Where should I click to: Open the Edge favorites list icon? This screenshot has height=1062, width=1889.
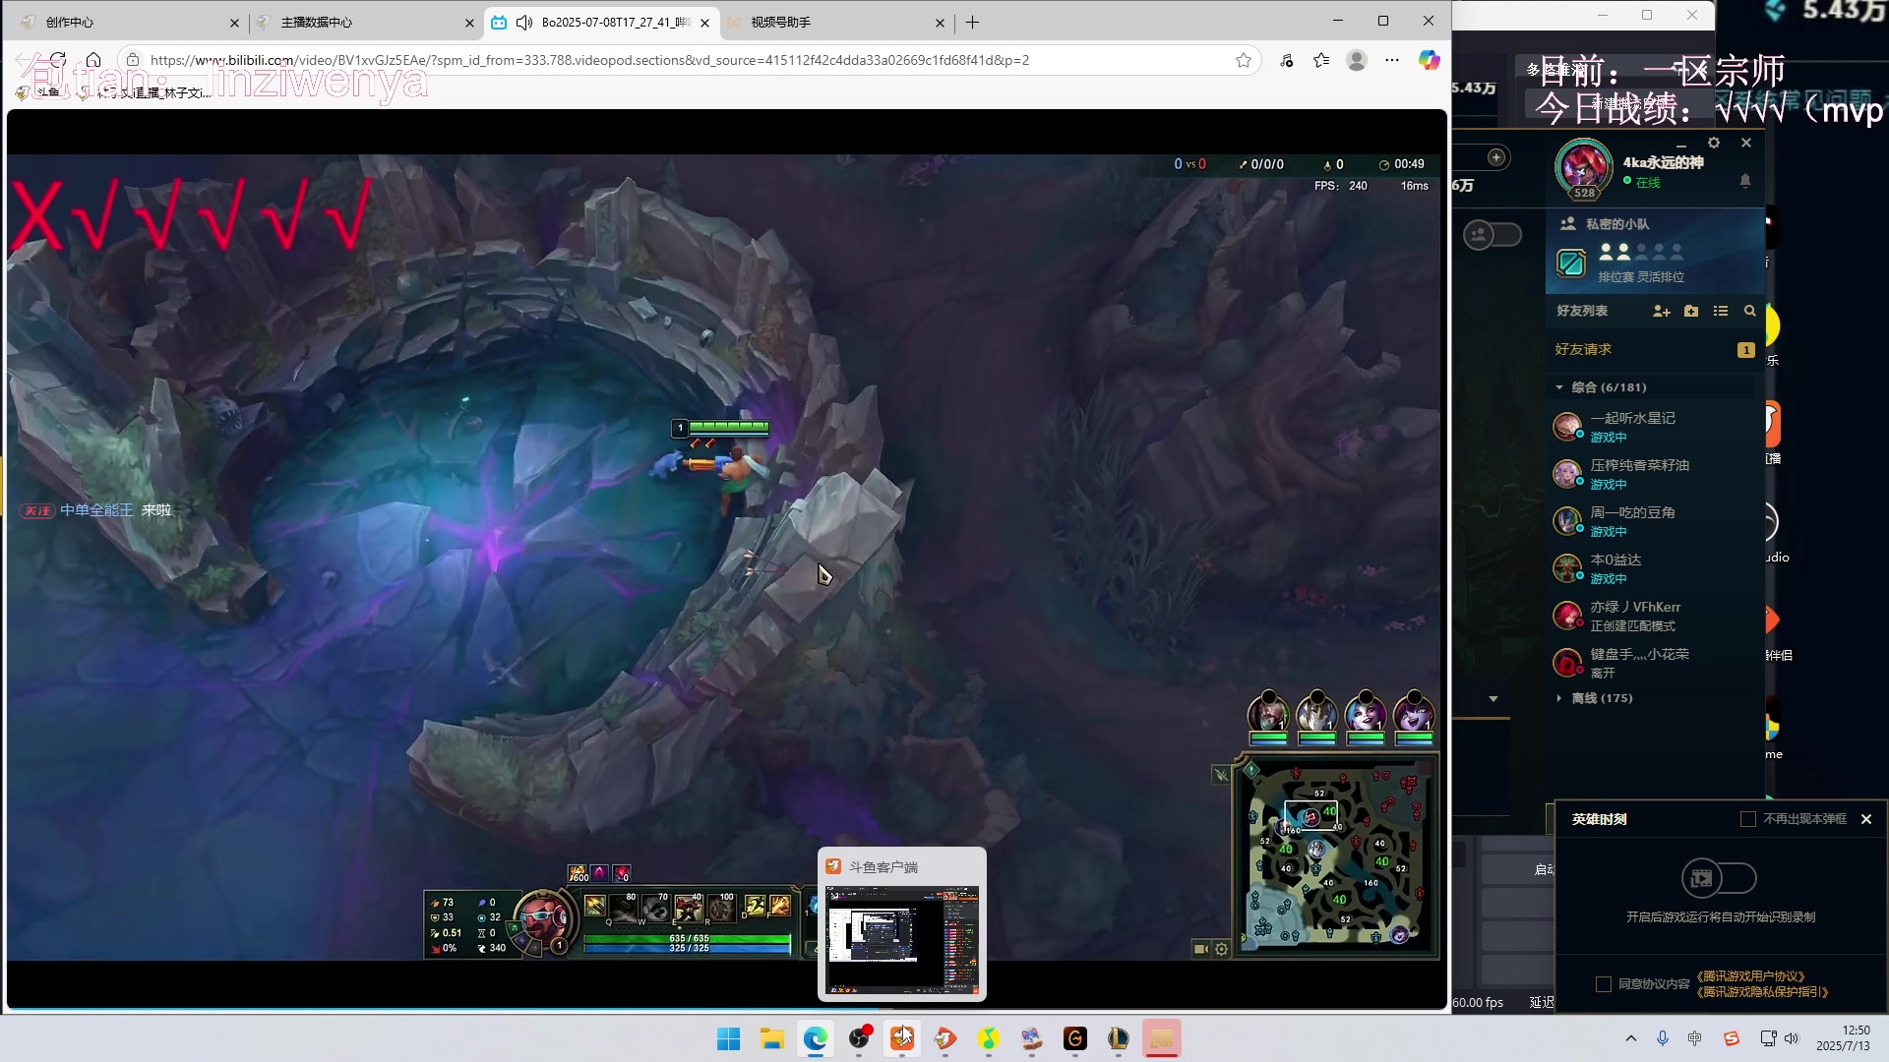click(1321, 60)
